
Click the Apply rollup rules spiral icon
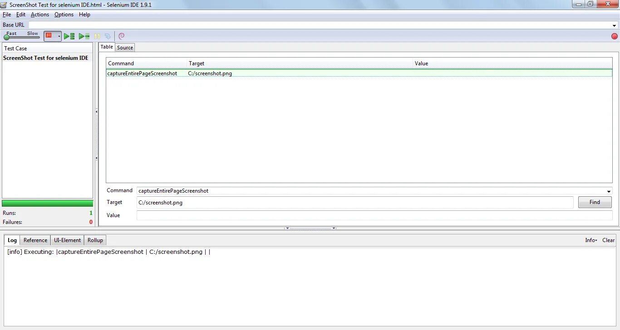point(121,36)
